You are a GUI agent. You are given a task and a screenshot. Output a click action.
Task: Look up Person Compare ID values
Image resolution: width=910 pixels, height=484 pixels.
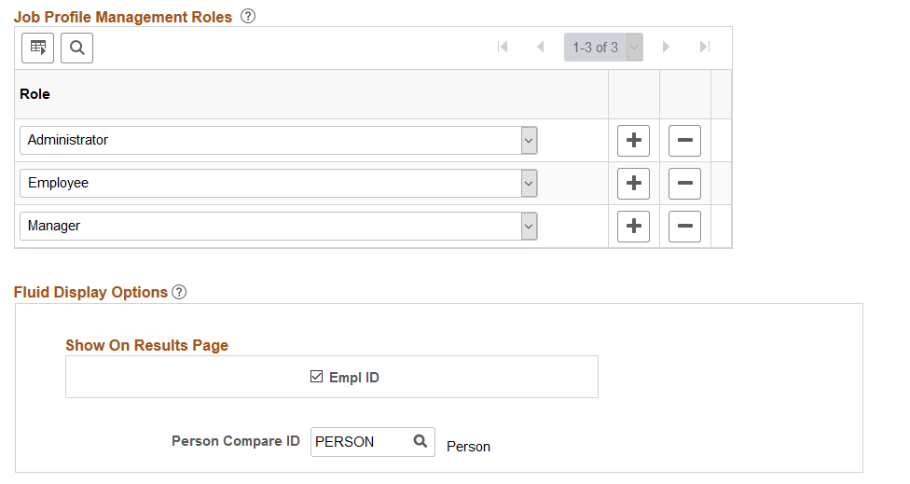421,442
